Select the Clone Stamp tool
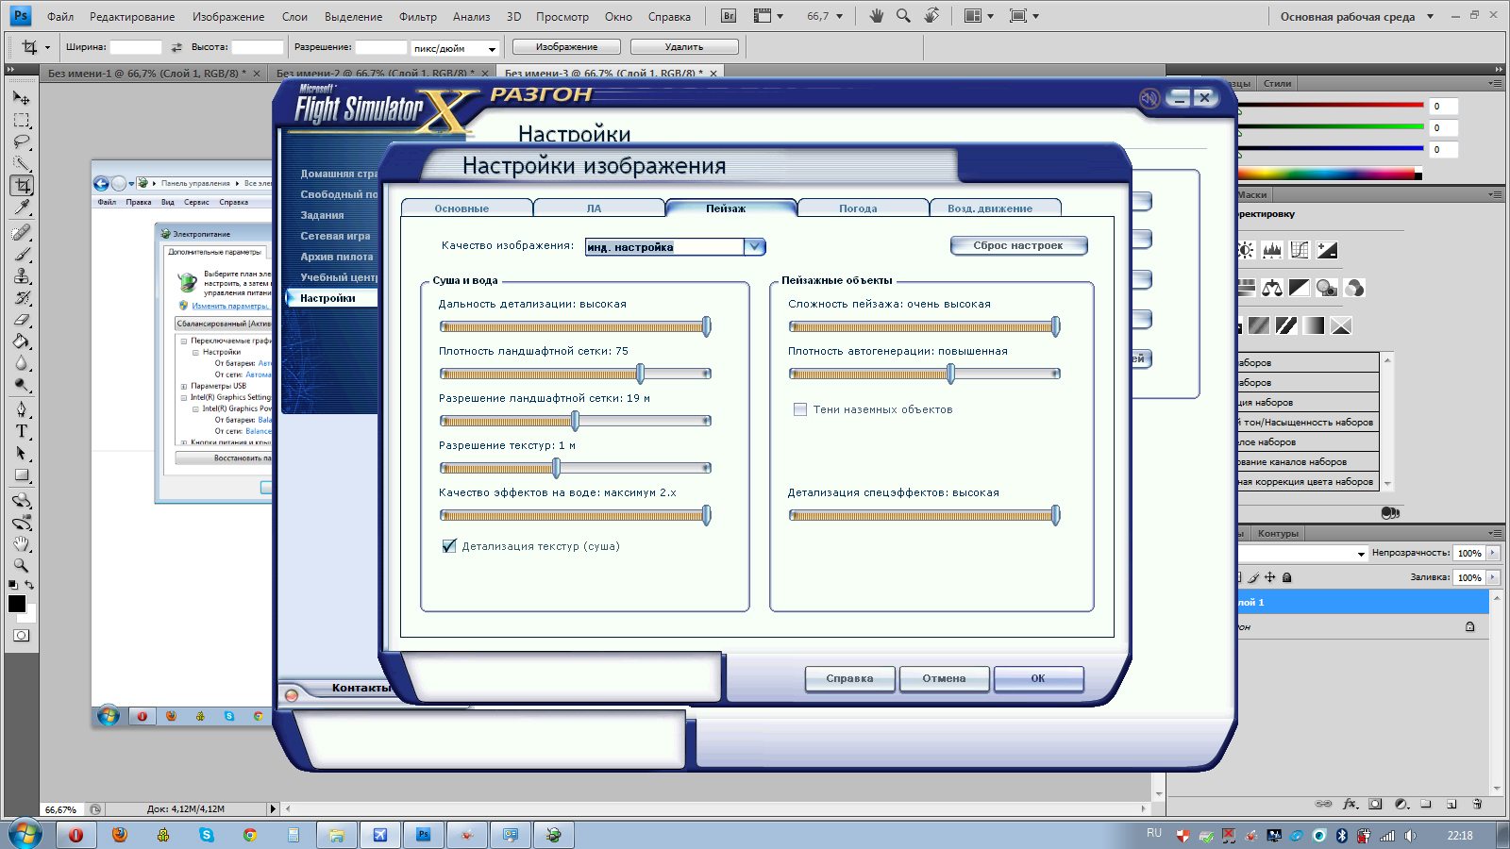 (x=21, y=275)
